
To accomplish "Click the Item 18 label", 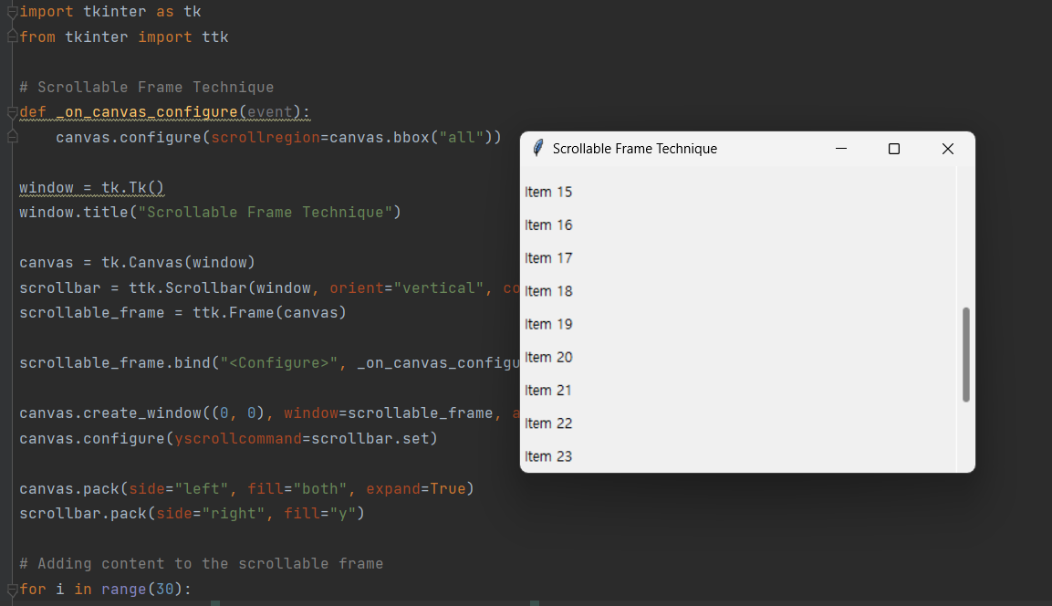I will (548, 290).
